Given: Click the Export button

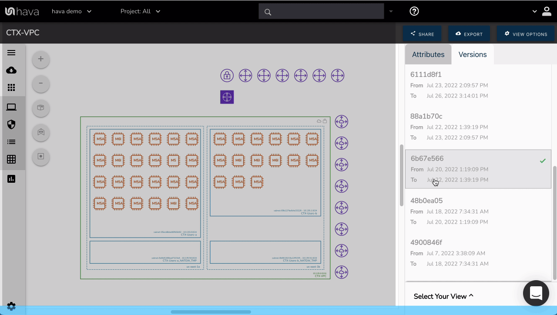Looking at the screenshot, I should point(469,34).
